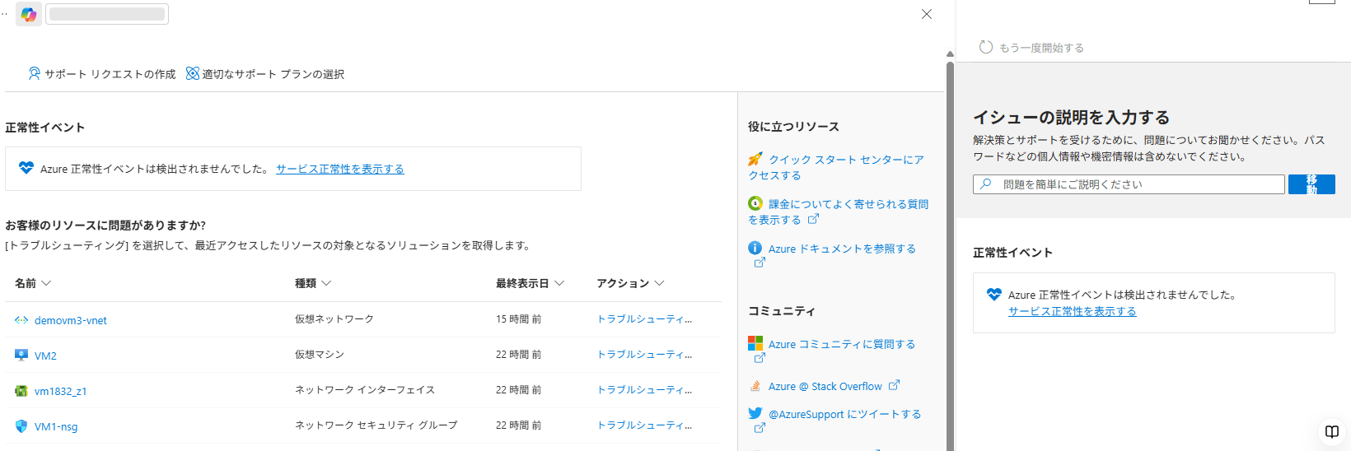
Task: Open クイック スタート センターにアクセスする link
Action: click(x=836, y=167)
